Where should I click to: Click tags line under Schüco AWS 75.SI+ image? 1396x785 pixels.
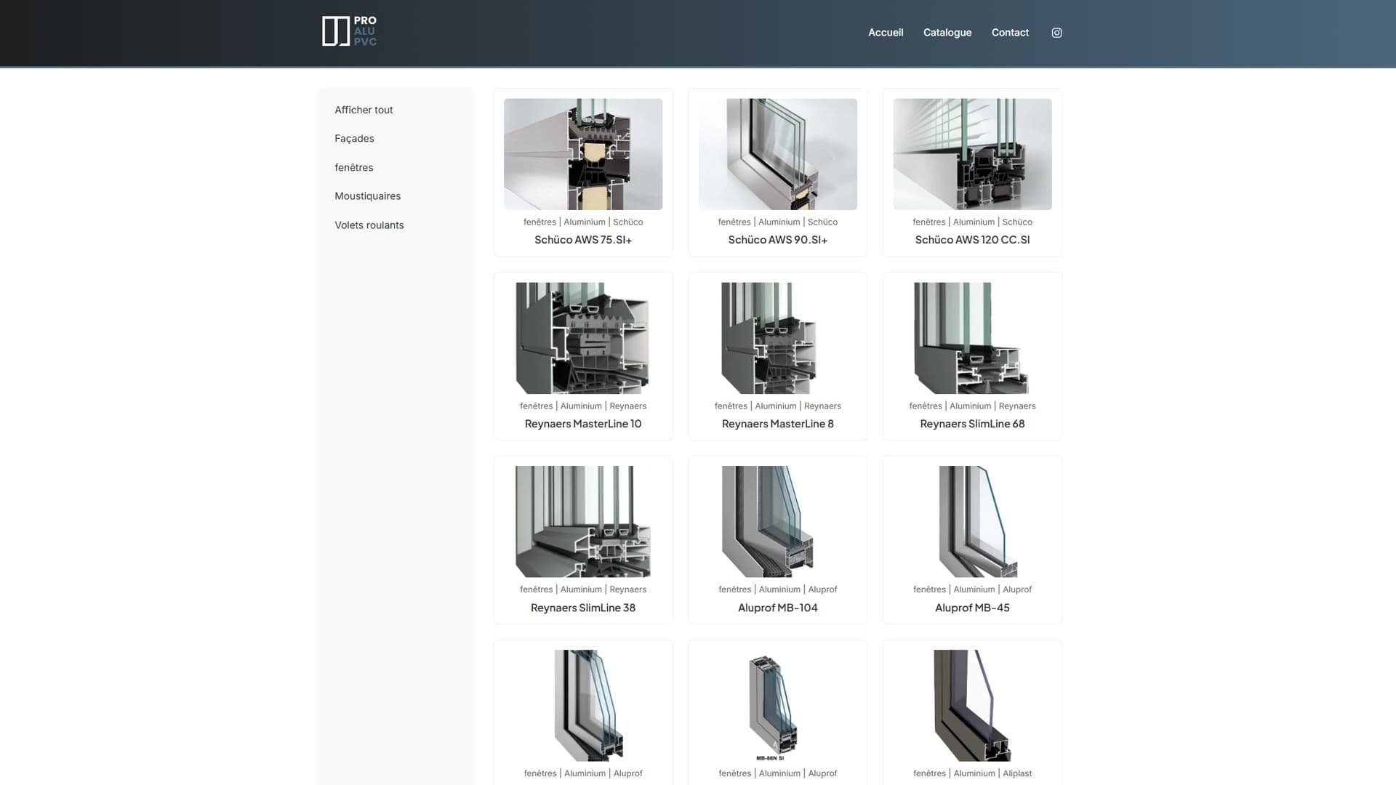pos(583,222)
